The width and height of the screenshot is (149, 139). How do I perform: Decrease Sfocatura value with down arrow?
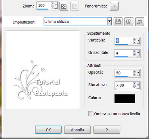[135, 87]
